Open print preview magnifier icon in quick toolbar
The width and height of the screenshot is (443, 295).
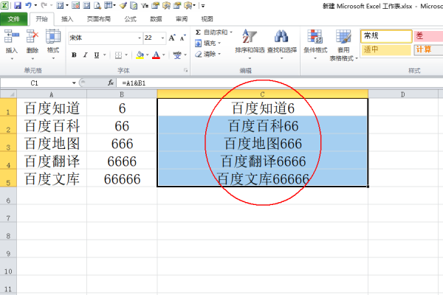pyautogui.click(x=97, y=5)
